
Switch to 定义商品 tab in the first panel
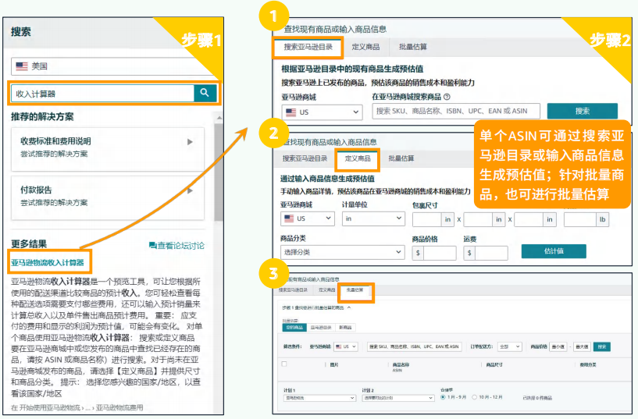click(365, 47)
